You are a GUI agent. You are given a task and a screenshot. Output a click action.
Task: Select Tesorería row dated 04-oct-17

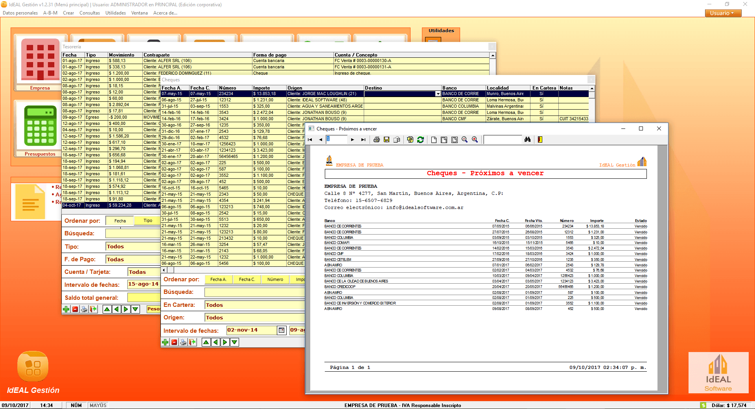(x=111, y=205)
